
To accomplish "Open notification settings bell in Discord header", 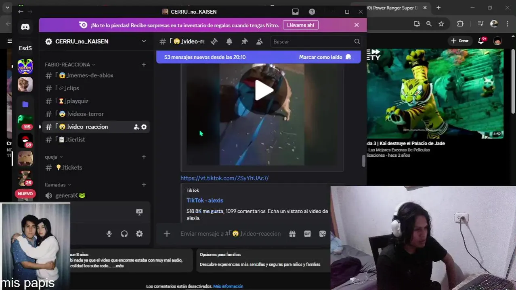I will coord(229,41).
